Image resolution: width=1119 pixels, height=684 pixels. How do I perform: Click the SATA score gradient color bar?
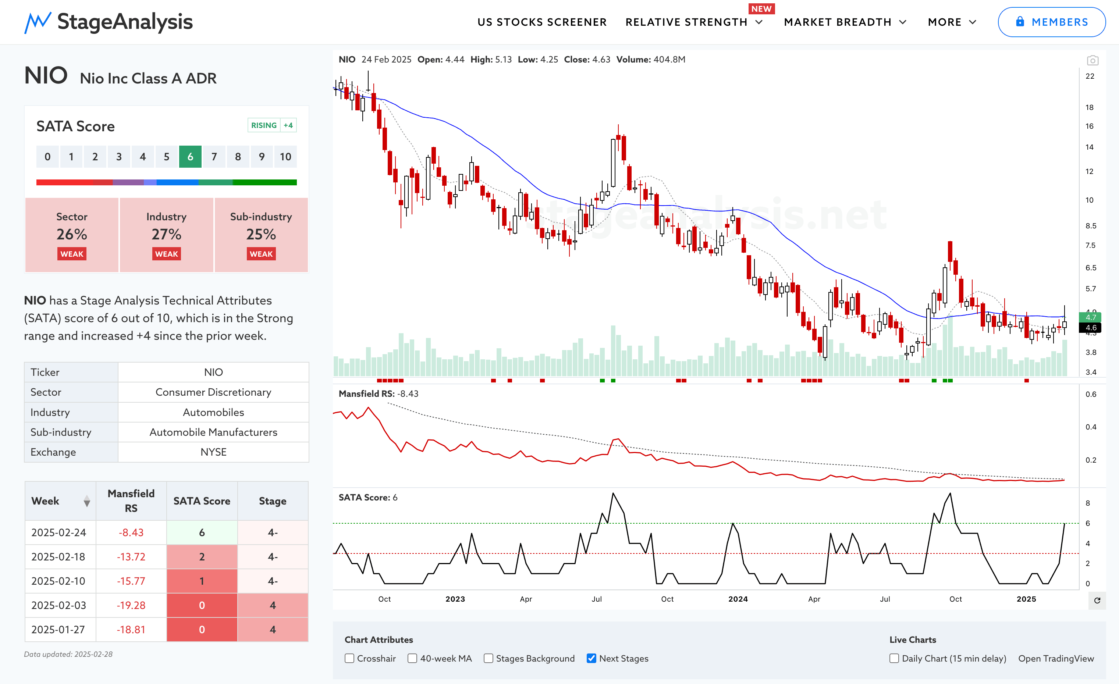166,182
